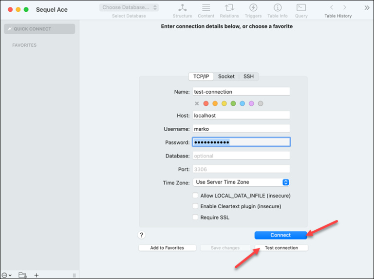Viewport: 374px width, 279px height.
Task: Click the Test connection button
Action: pyautogui.click(x=281, y=248)
